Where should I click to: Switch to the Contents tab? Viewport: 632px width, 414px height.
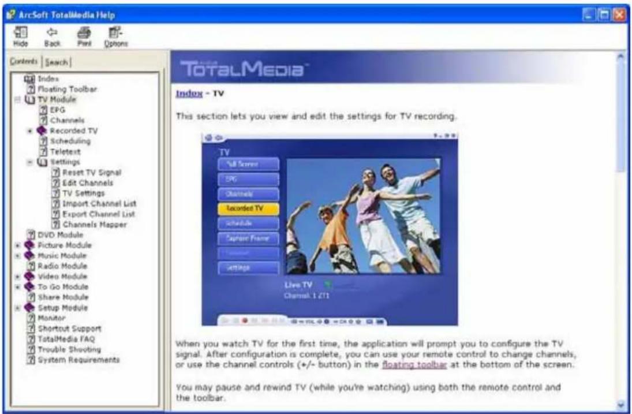click(24, 61)
